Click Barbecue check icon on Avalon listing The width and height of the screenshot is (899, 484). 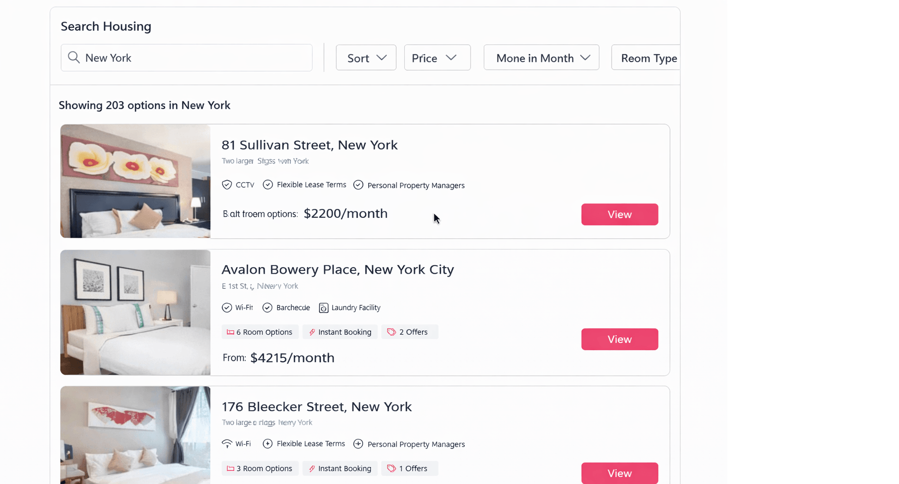(x=267, y=308)
